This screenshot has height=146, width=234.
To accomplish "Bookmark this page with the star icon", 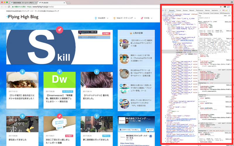I will click(x=221, y=7).
